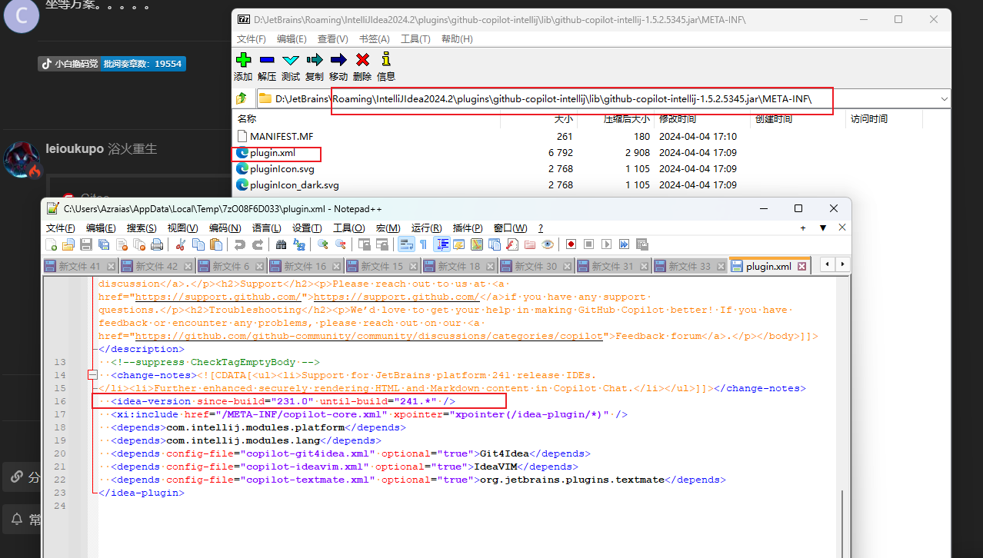Click Start Recording macro red dot
This screenshot has width=983, height=558.
tap(571, 244)
